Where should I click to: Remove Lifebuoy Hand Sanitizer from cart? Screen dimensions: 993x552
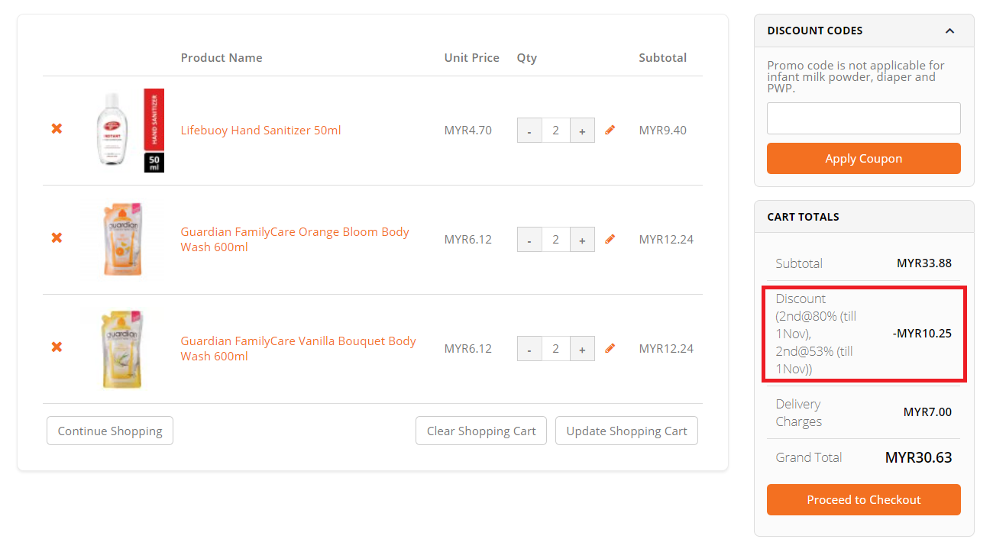pyautogui.click(x=57, y=129)
